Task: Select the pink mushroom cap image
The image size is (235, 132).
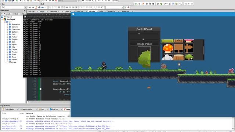Action: tap(189, 41)
